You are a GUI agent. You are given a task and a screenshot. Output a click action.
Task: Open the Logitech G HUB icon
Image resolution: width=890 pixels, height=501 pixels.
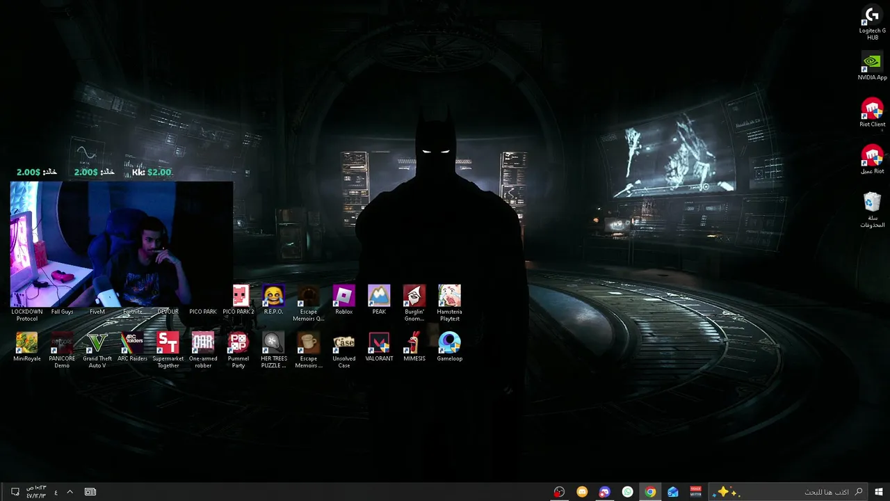tap(872, 23)
